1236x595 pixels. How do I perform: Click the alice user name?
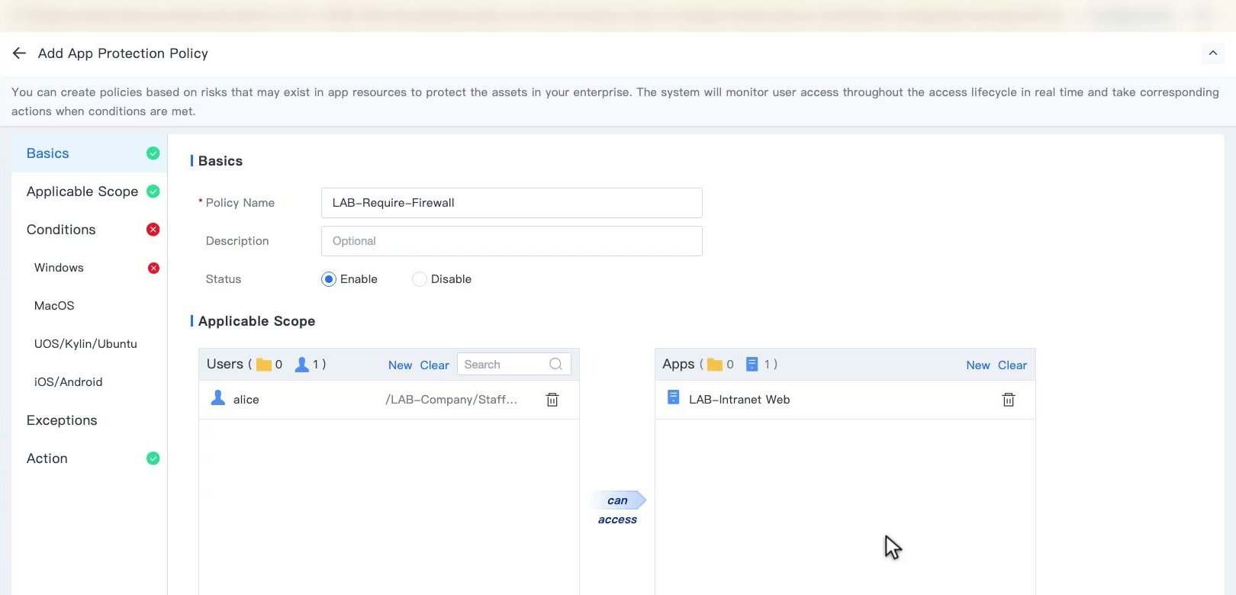click(246, 400)
